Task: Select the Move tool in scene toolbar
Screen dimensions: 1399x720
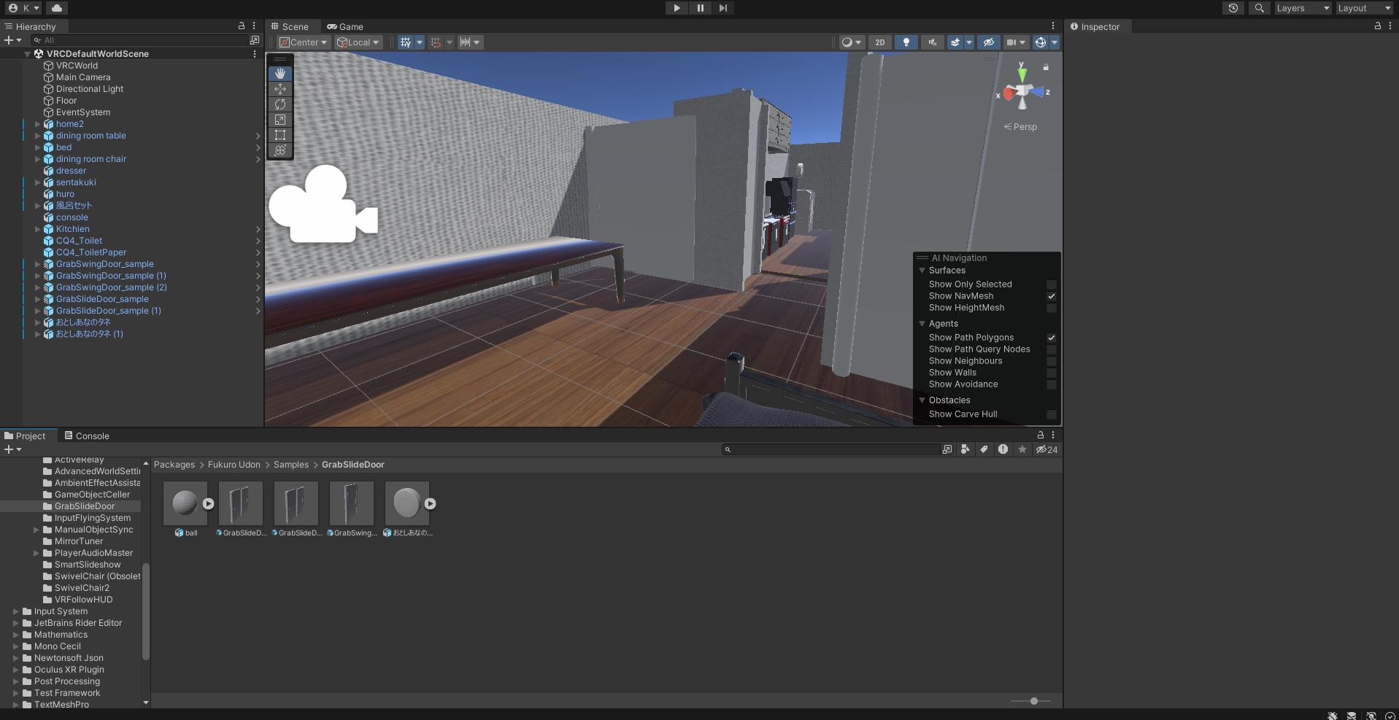Action: (x=280, y=89)
